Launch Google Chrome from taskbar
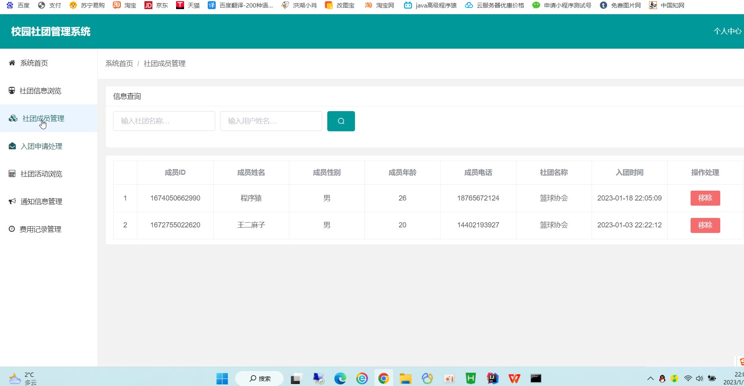Screen dimensions: 744x386 tap(383, 378)
